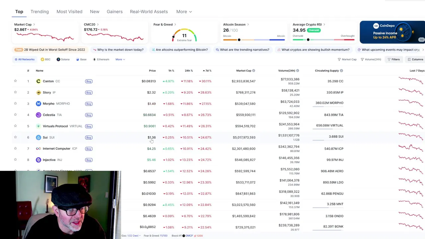
Task: Sort by the 24h % column header
Action: pos(189,71)
